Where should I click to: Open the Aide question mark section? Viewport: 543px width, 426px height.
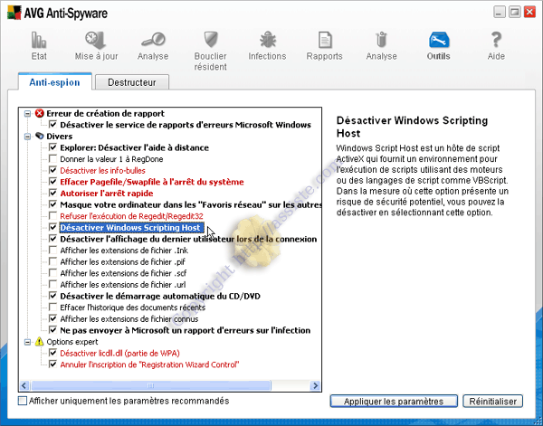pos(496,46)
